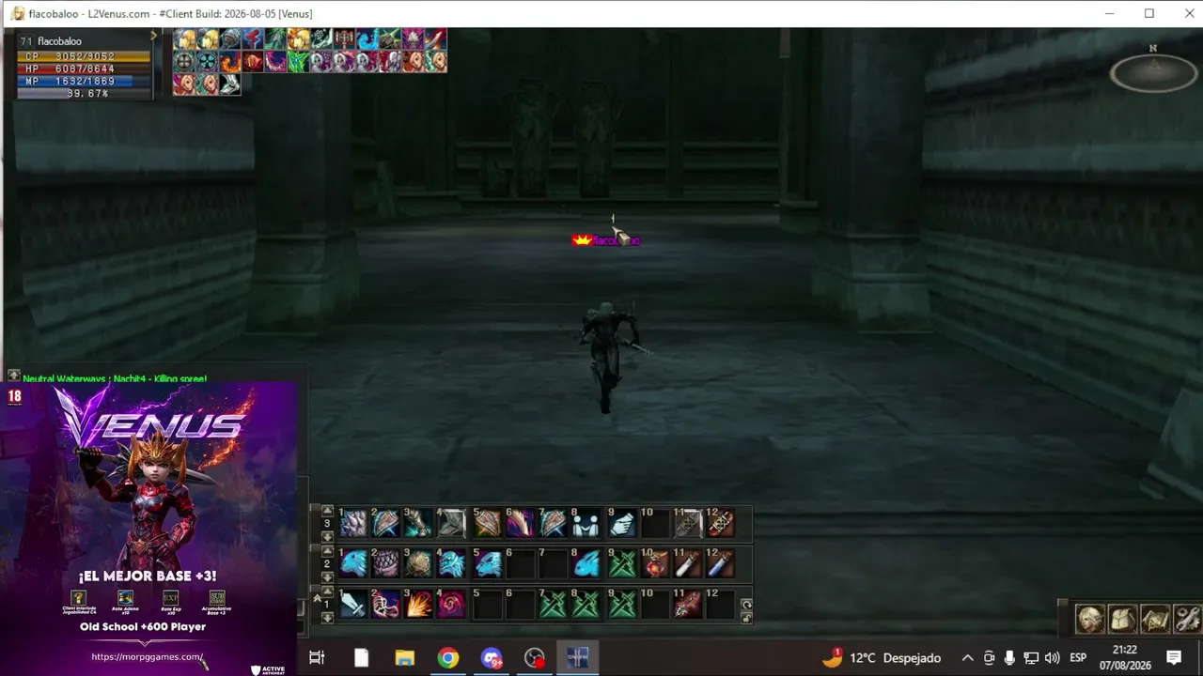The image size is (1203, 676).
Task: Use the feather skill in bar 3 slot 6
Action: pyautogui.click(x=520, y=523)
